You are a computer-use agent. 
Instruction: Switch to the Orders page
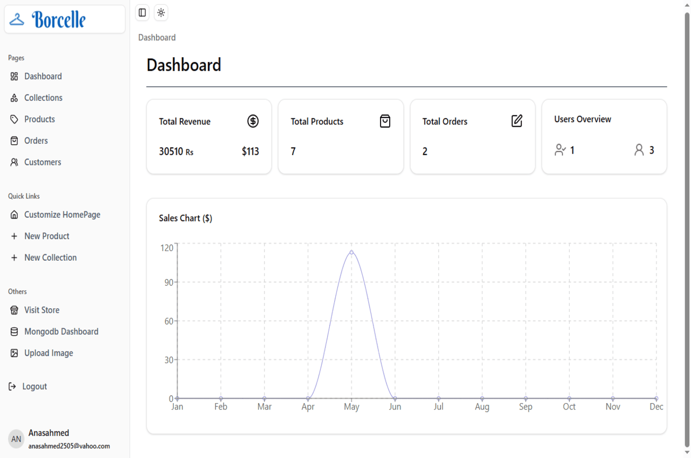(x=36, y=141)
